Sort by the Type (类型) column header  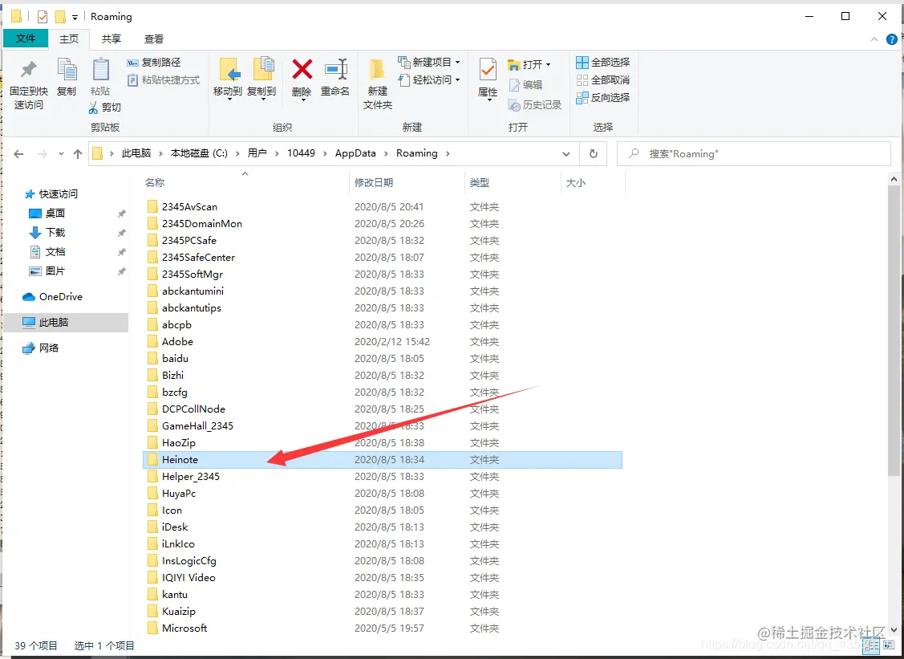480,182
